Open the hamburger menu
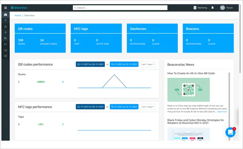243x149 pixels. pyautogui.click(x=6, y=8)
